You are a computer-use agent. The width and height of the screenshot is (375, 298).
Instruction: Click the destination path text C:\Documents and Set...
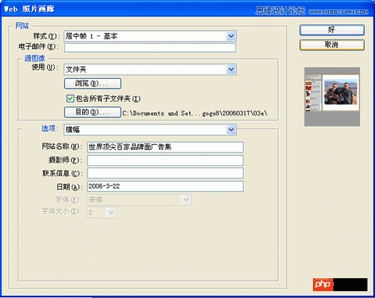click(195, 113)
